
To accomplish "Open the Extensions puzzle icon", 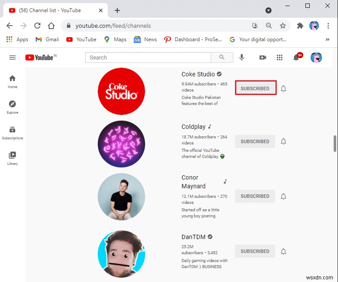I will [x=300, y=26].
